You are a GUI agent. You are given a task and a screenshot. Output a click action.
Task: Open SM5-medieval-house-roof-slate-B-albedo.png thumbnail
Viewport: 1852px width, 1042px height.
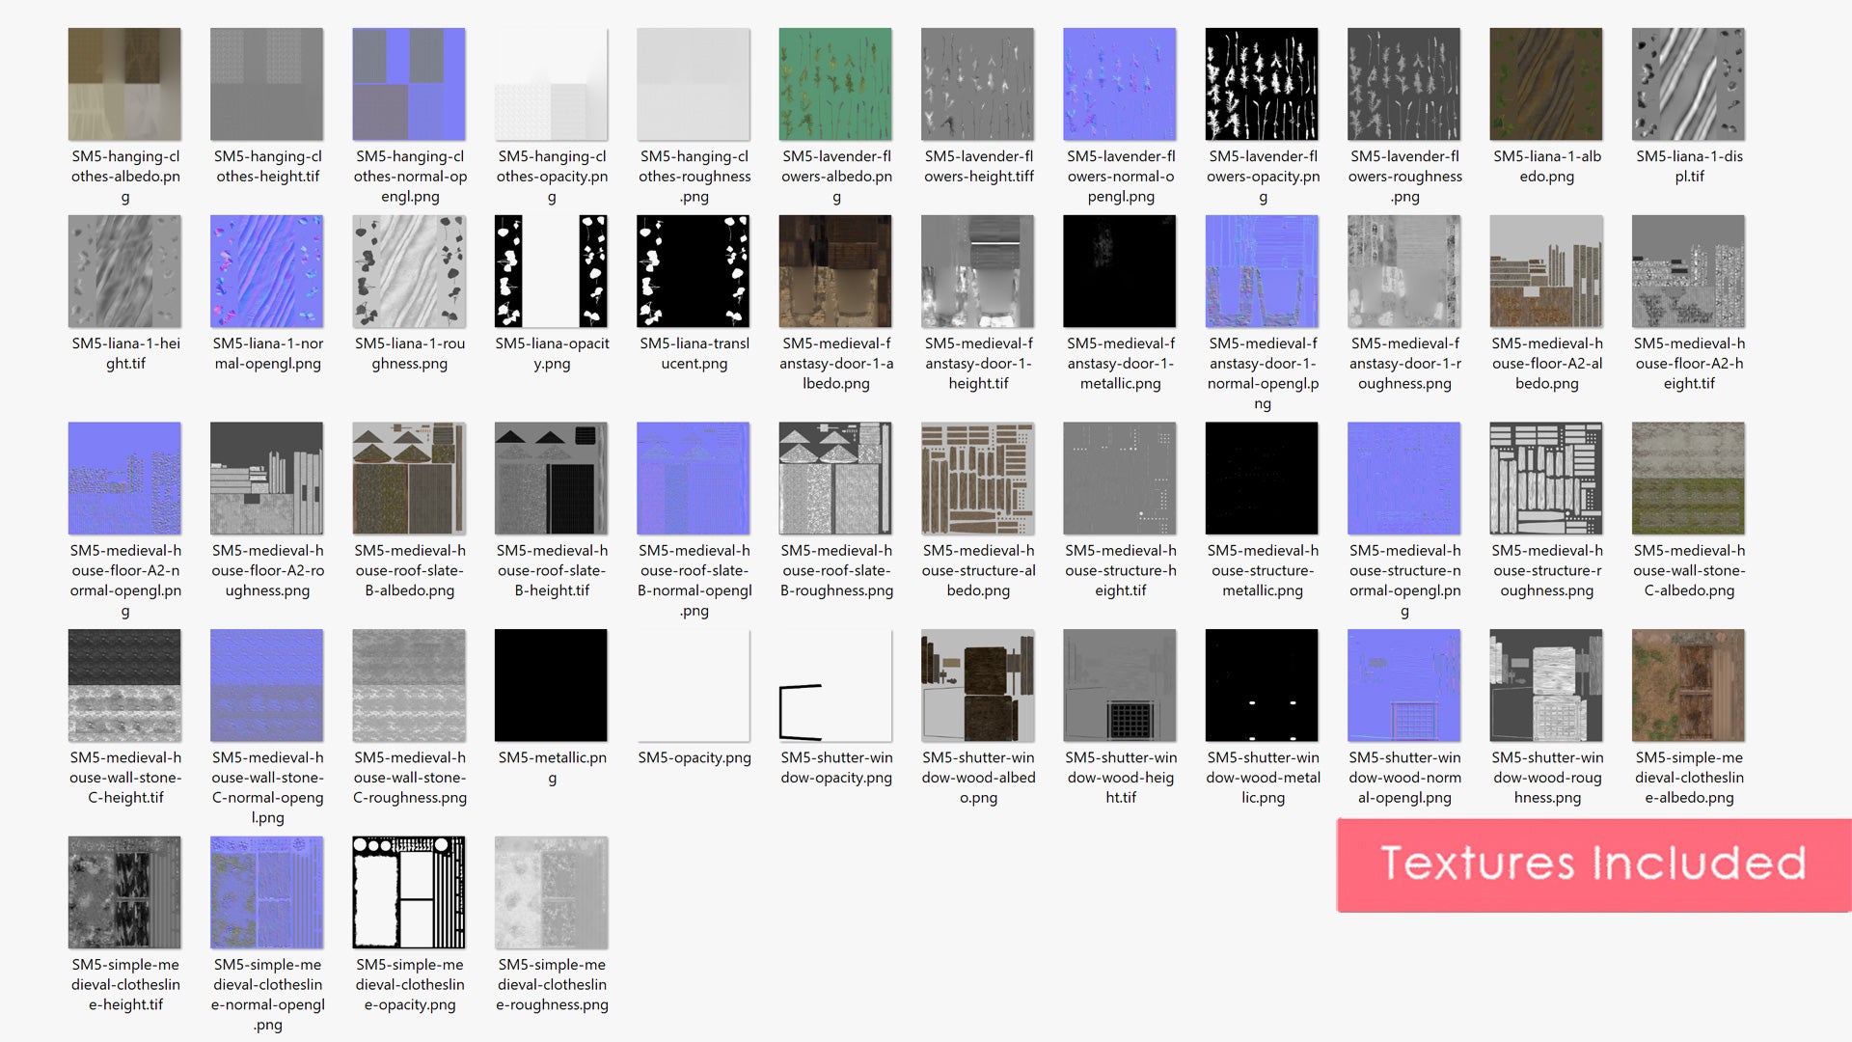(x=409, y=479)
